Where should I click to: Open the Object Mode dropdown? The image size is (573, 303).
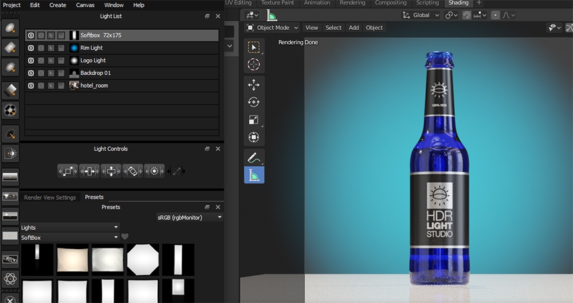(x=272, y=28)
